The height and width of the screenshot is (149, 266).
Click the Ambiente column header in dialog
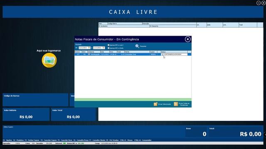pos(94,52)
